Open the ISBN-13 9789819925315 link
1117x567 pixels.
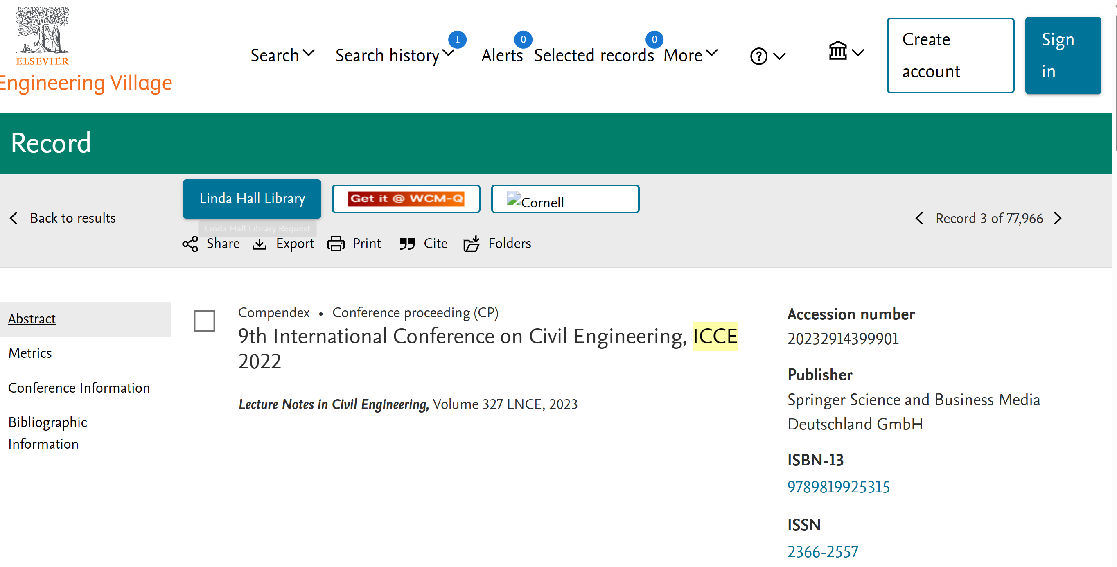coord(838,487)
